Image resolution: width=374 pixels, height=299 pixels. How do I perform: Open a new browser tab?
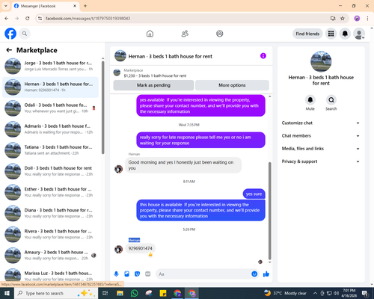pyautogui.click(x=85, y=6)
